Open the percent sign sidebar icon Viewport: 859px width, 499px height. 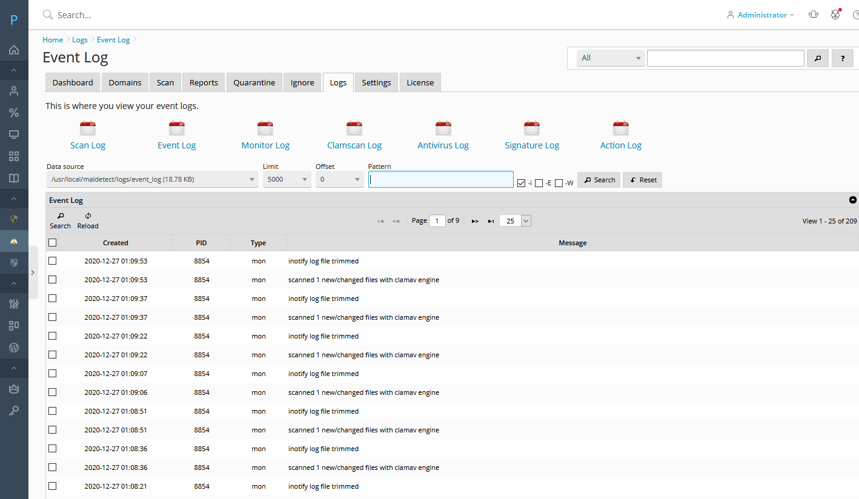14,113
